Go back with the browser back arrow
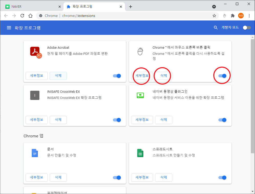Screen dimensions: 255x194 6,16
